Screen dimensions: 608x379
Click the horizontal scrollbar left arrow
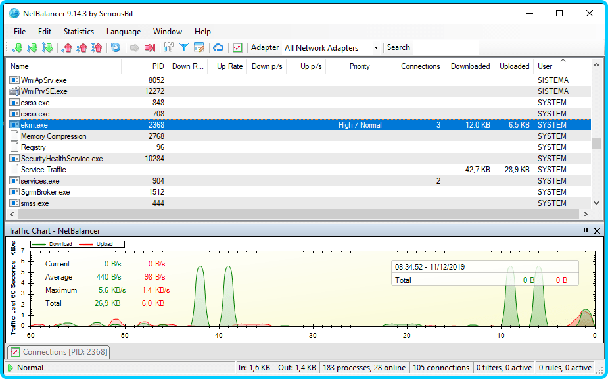[12, 214]
